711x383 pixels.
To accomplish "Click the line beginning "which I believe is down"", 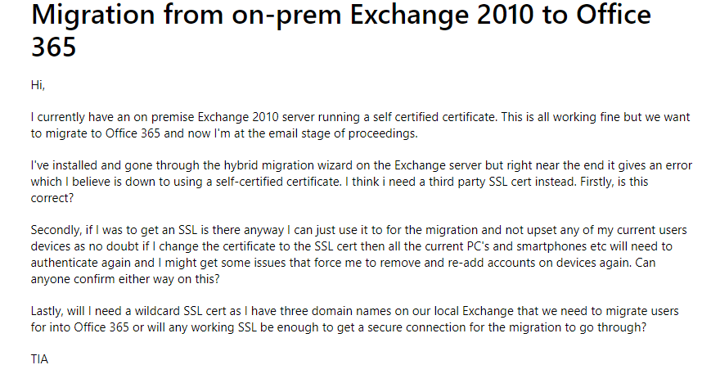I will 340,182.
